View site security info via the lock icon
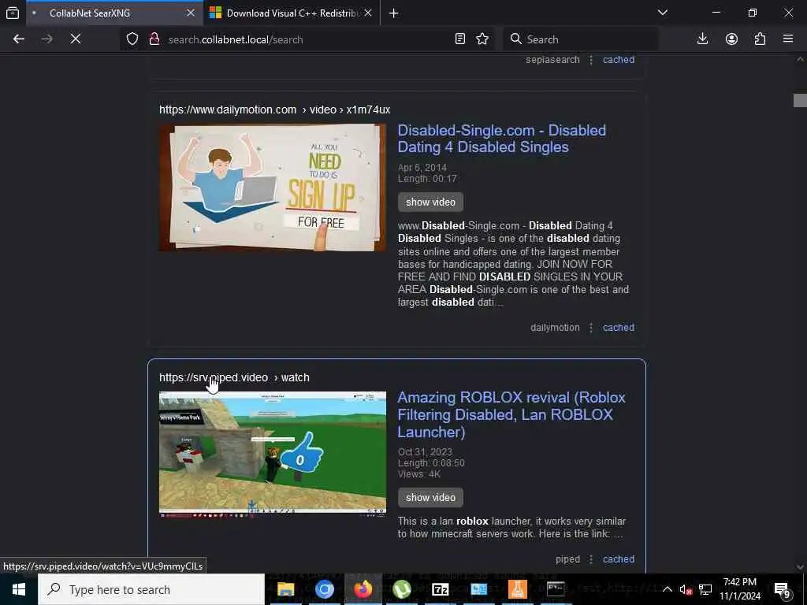The height and width of the screenshot is (605, 807). click(x=154, y=39)
